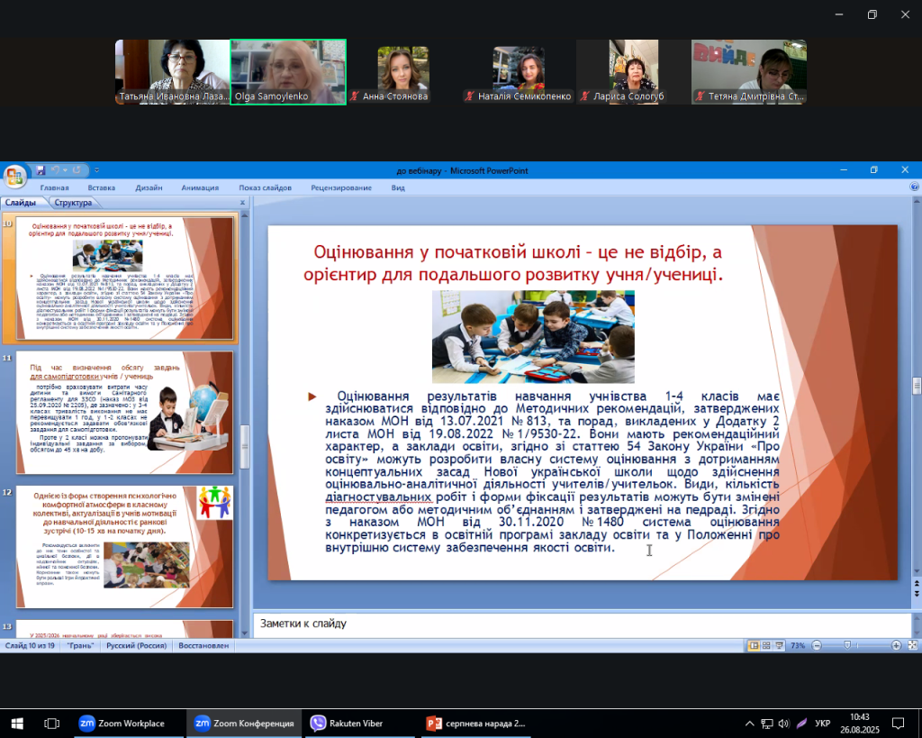Select slide 12 thumbnail

coord(124,547)
